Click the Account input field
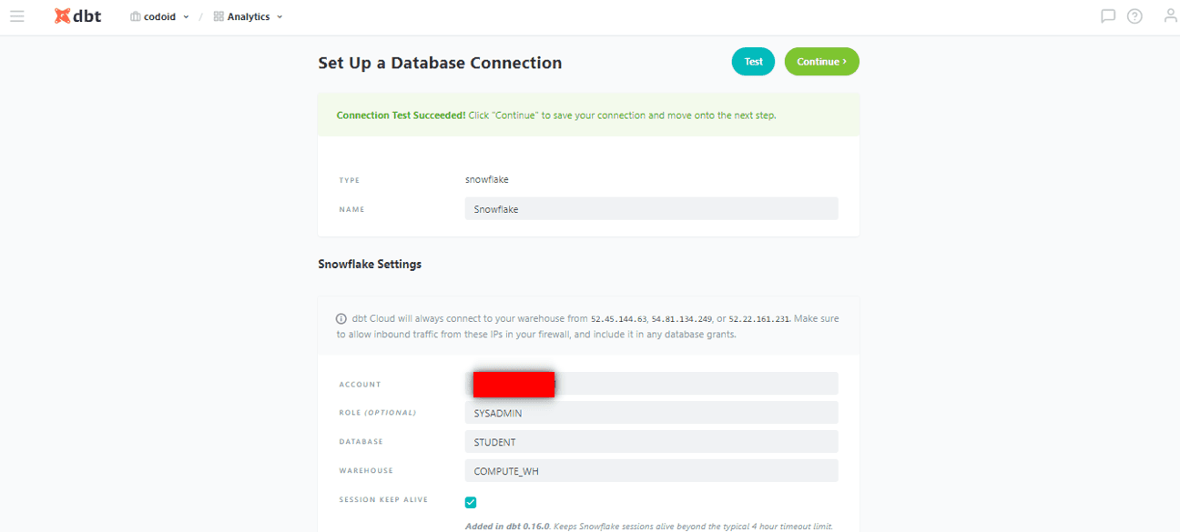 (651, 384)
